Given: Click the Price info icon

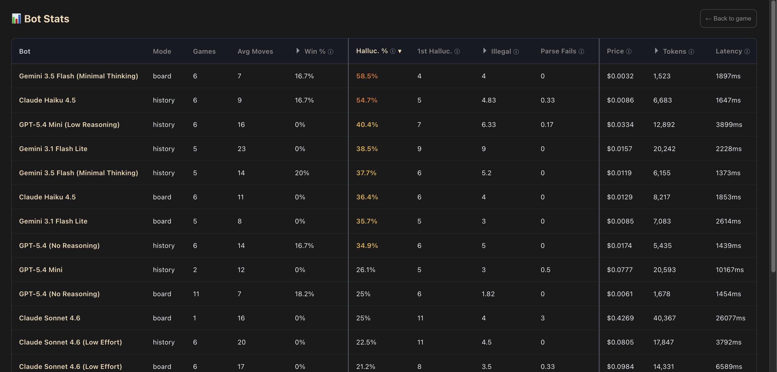Looking at the screenshot, I should point(629,51).
